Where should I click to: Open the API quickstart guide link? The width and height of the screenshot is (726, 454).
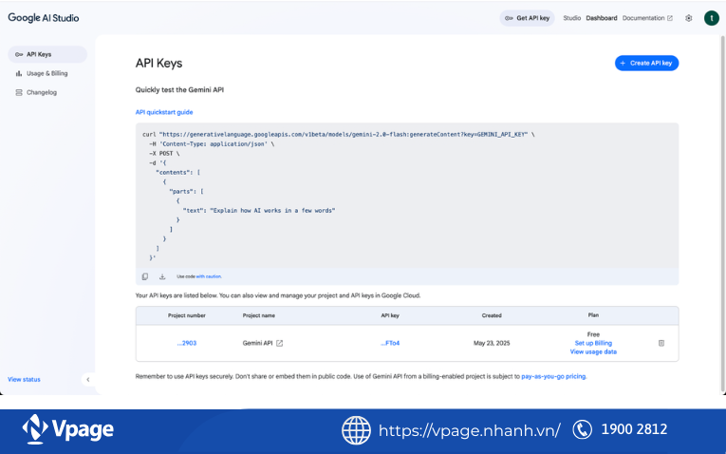coord(164,112)
